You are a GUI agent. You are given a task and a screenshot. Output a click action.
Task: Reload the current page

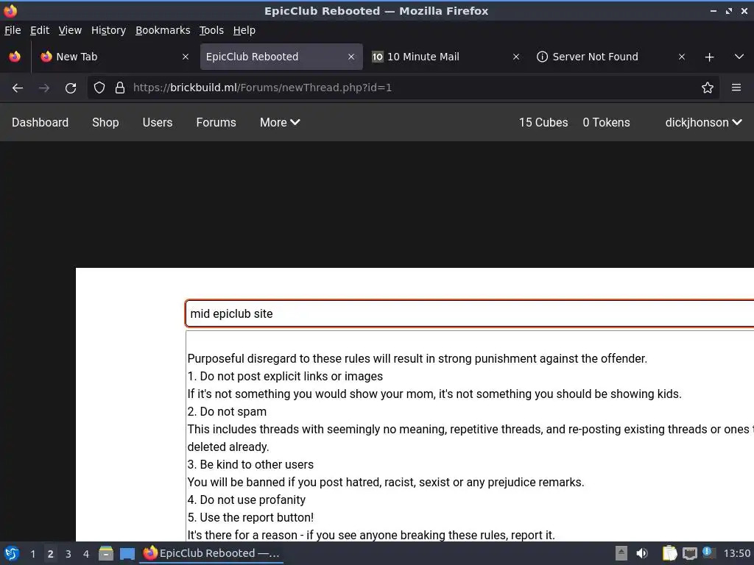coord(71,88)
